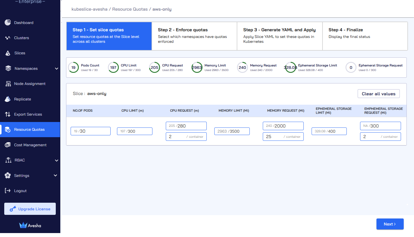The image size is (414, 237).
Task: Edit Memory Request per container field
Action: pyautogui.click(x=283, y=137)
